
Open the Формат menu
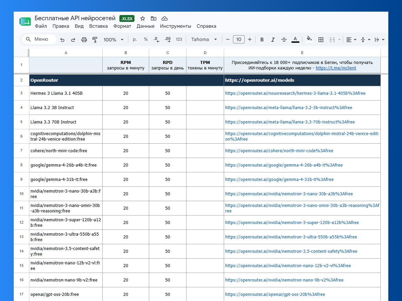point(122,26)
